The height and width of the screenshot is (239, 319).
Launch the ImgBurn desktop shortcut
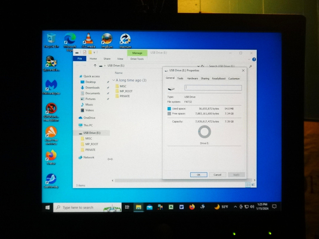point(107,41)
